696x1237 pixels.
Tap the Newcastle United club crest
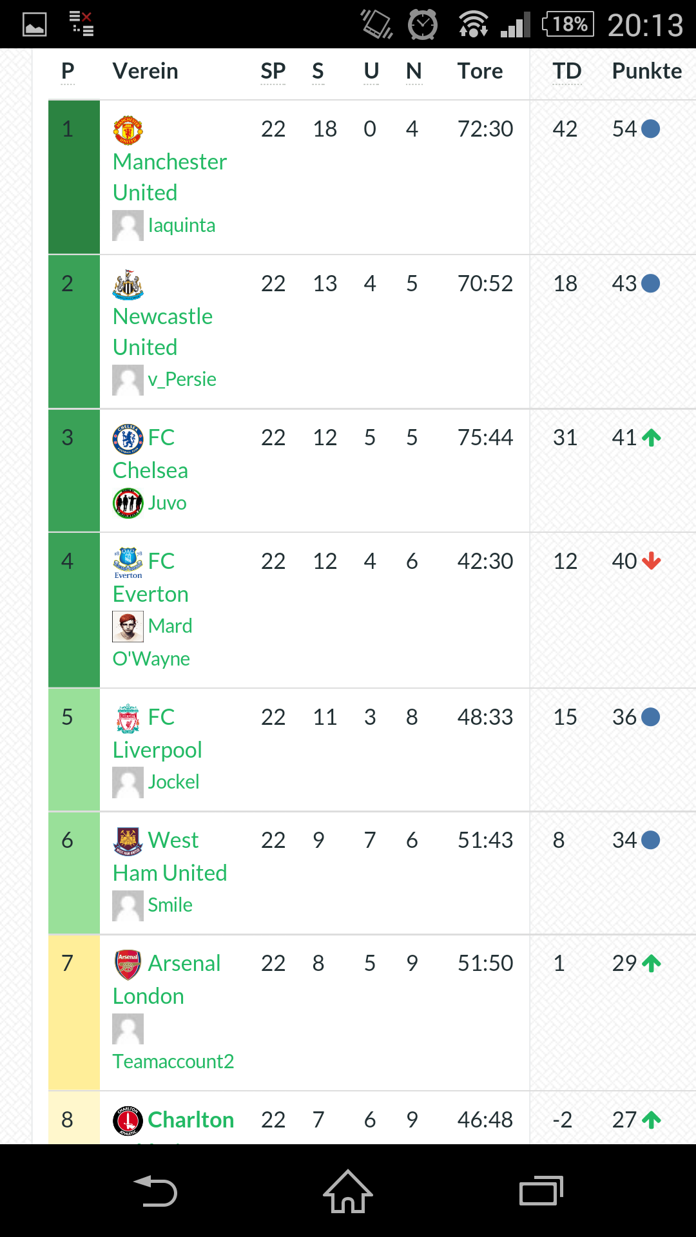(x=128, y=285)
